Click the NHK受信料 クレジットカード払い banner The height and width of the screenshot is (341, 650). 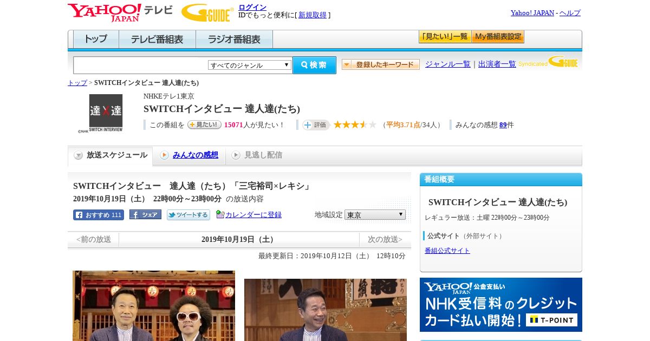(501, 305)
